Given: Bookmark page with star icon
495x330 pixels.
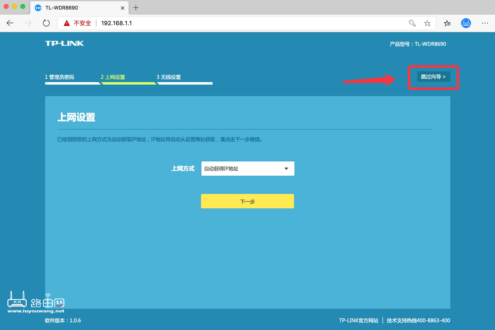Looking at the screenshot, I should (427, 23).
